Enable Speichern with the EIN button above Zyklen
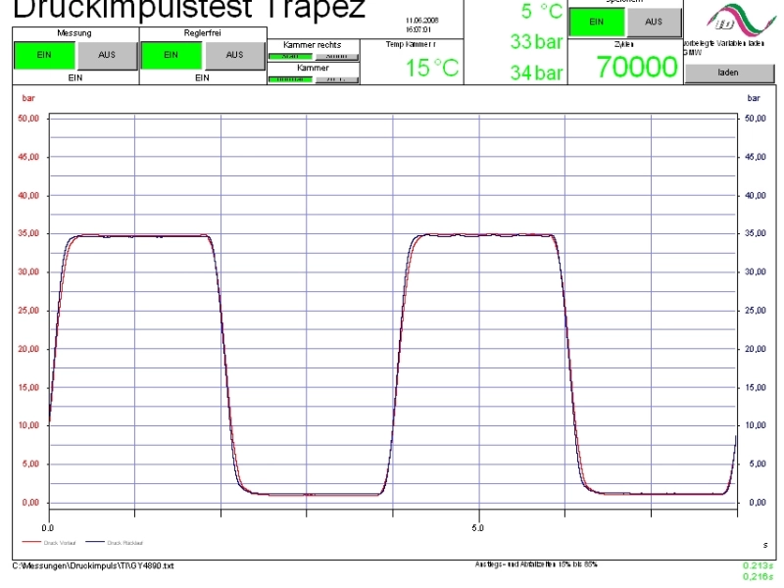Screen dimensions: 784x588 (x=597, y=22)
